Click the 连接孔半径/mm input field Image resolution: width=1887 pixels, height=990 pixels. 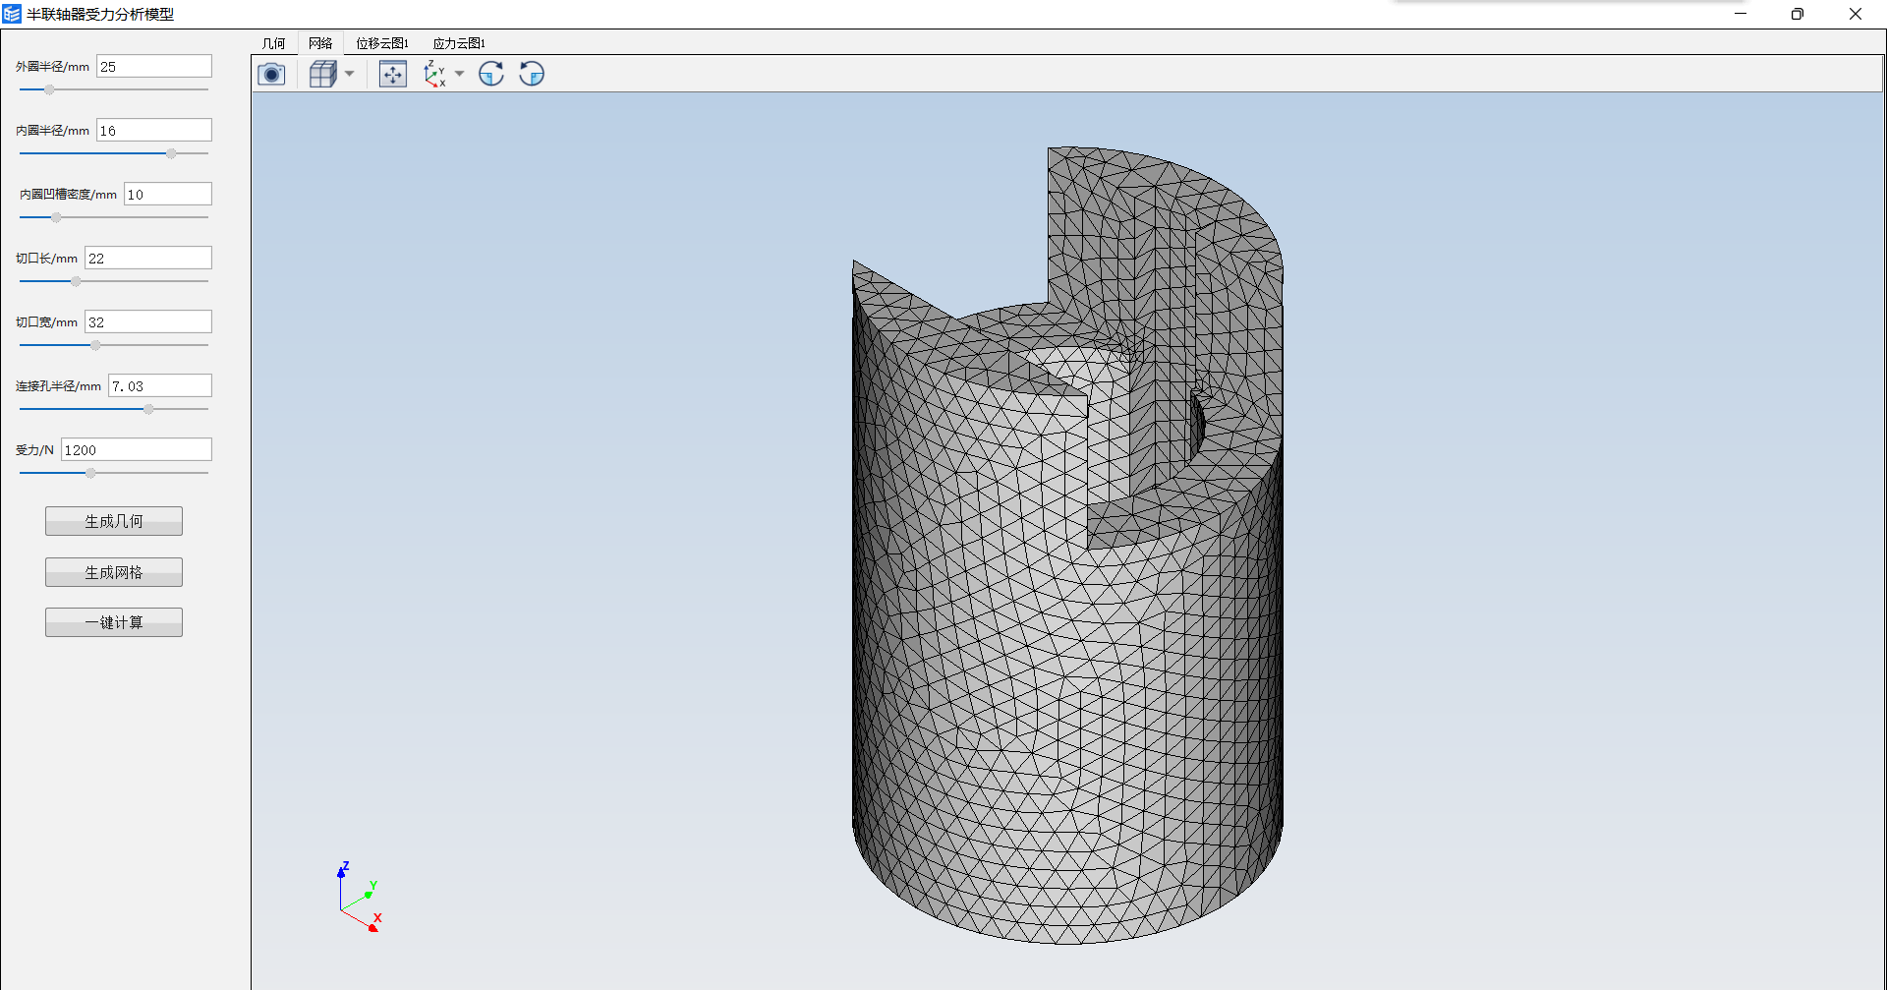(x=160, y=385)
